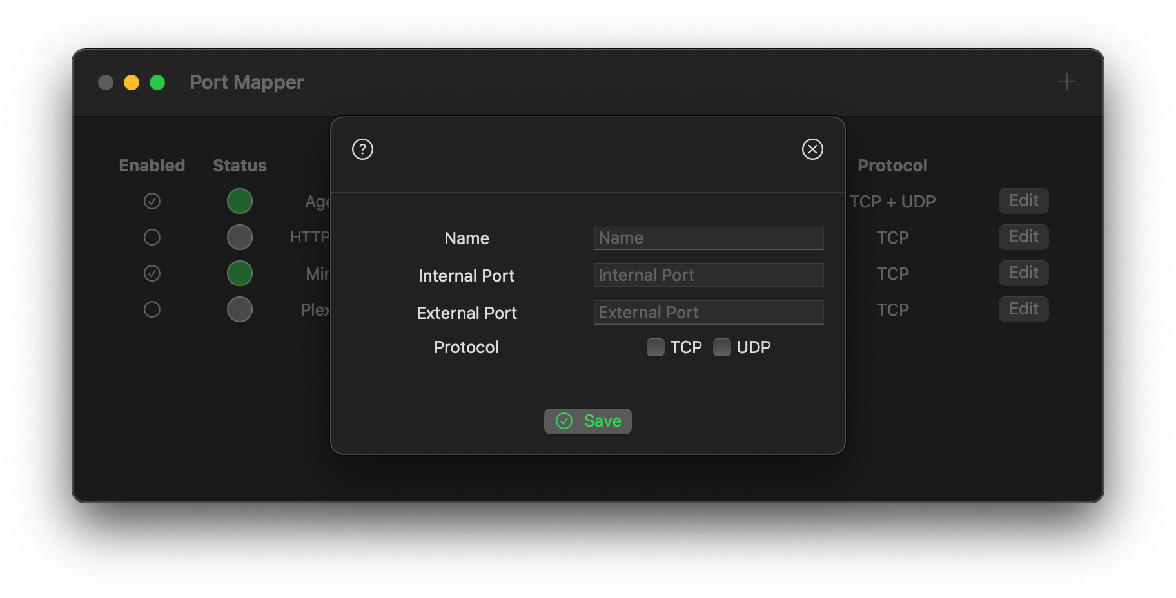Toggle the enabled check for first row
The width and height of the screenshot is (1176, 598).
click(x=152, y=201)
